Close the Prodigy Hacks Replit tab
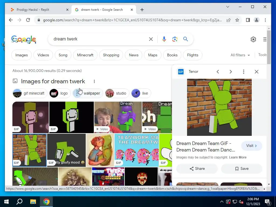The width and height of the screenshot is (276, 207). point(67,10)
